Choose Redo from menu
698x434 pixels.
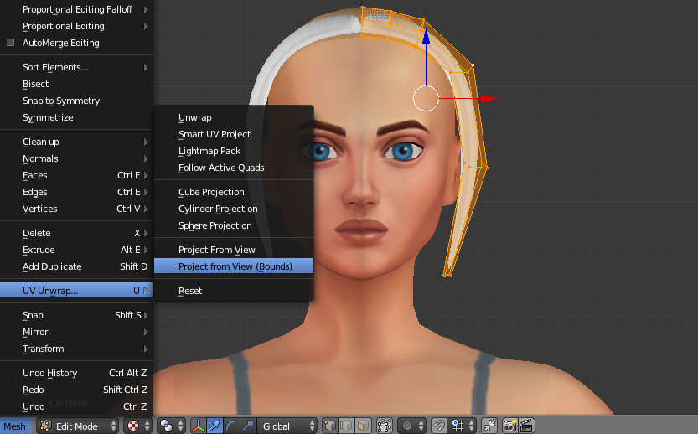76,390
